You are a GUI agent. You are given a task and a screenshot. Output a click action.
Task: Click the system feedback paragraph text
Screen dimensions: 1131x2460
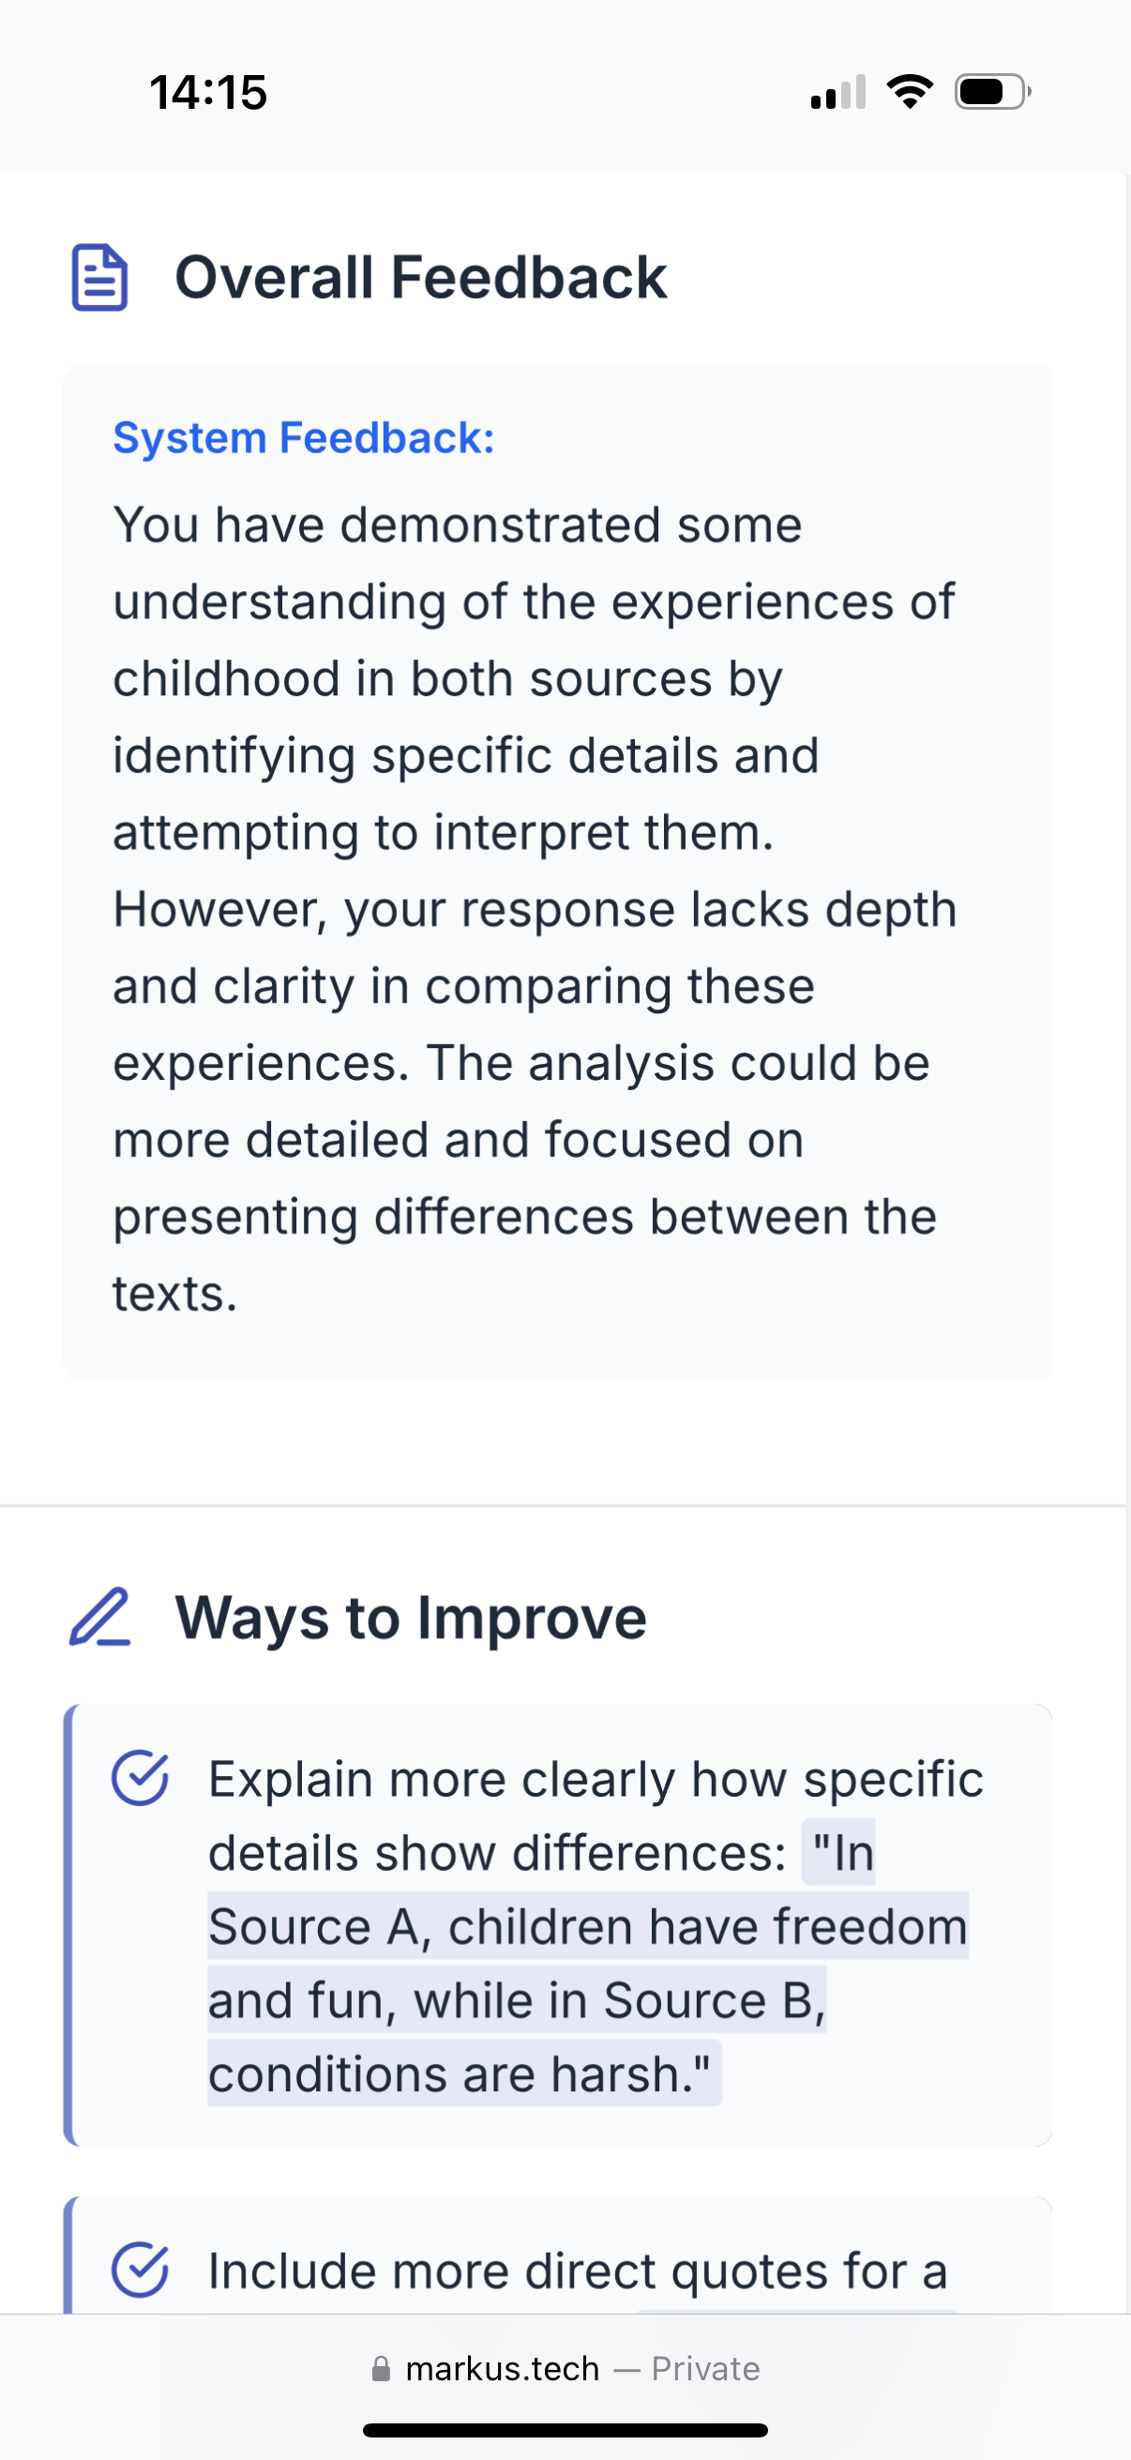point(535,909)
